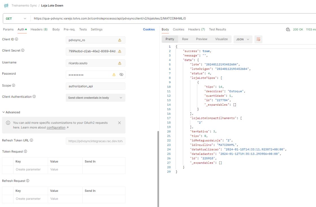
Task: Toggle password visibility eye icon
Action: tap(121, 75)
